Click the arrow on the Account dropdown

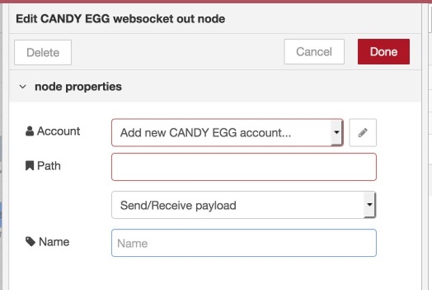click(x=336, y=132)
